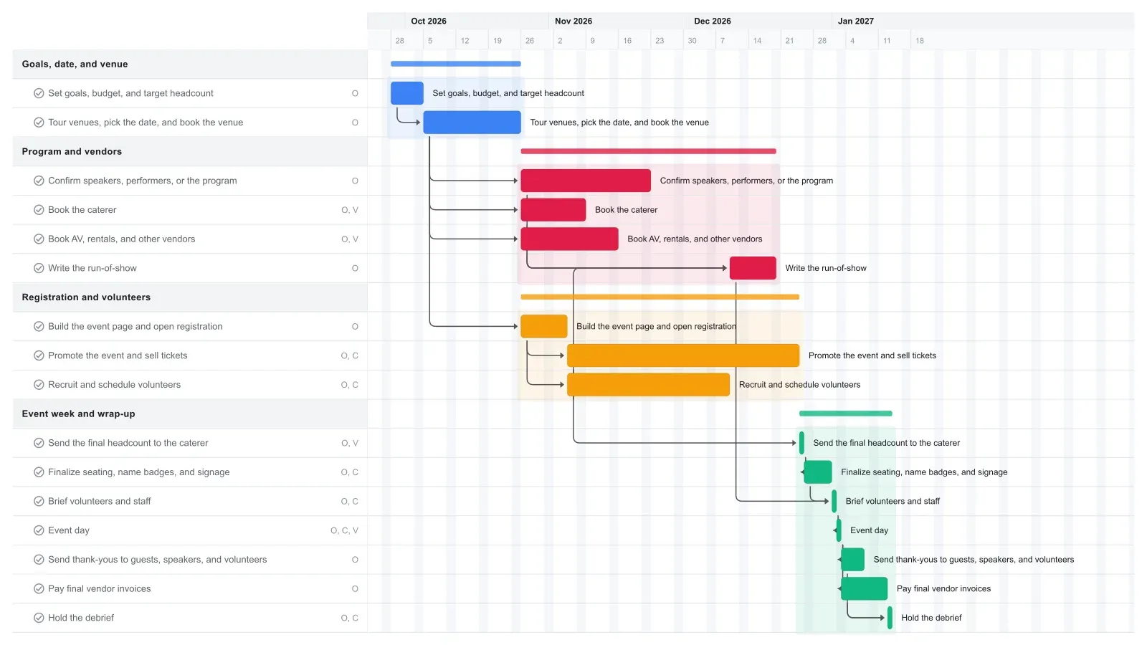This screenshot has width=1147, height=645.
Task: Select the green Event week summary bar
Action: point(846,414)
